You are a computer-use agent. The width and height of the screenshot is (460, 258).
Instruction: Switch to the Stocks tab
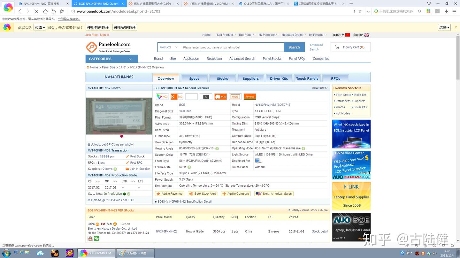(x=222, y=78)
